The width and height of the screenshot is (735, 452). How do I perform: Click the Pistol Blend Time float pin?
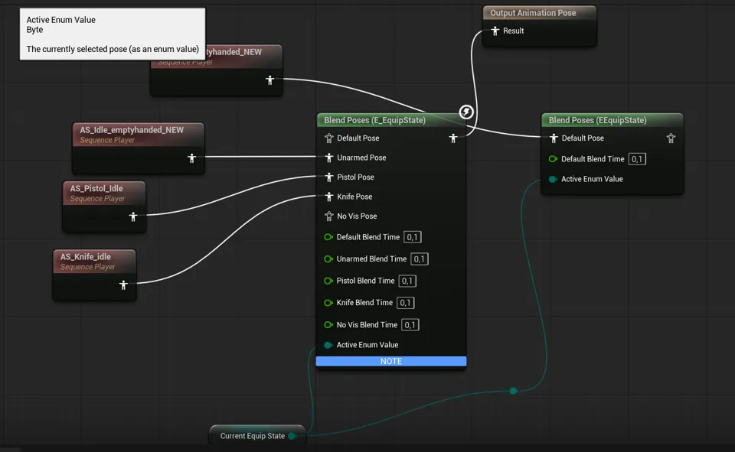click(328, 281)
